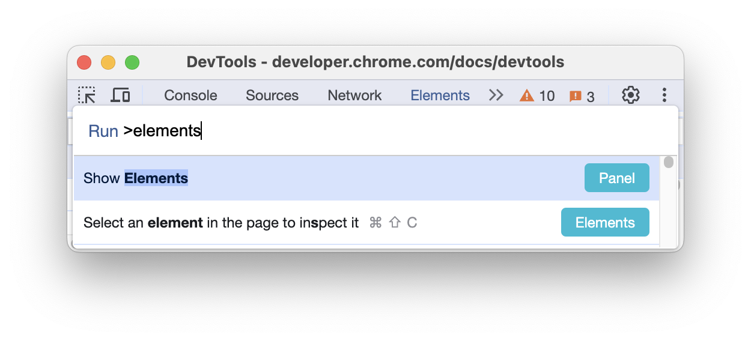
Task: Minimize the DevTools window with yellow button
Action: pos(108,62)
